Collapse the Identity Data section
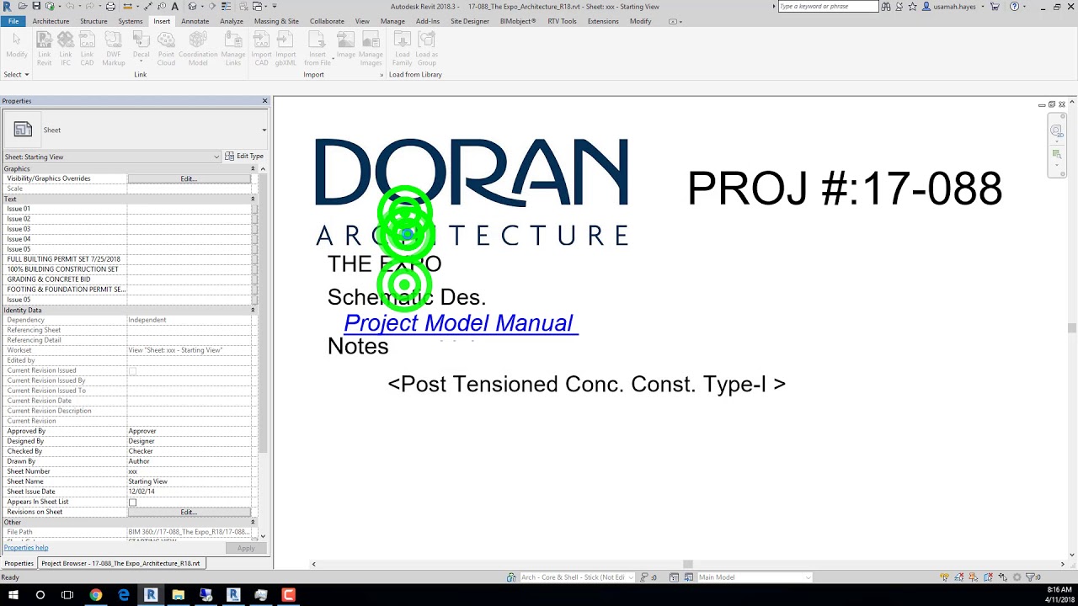Viewport: 1078px width, 606px height. (x=253, y=311)
